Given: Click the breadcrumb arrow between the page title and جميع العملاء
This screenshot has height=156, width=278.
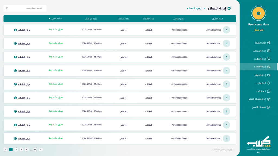Looking at the screenshot, I should (x=205, y=8).
